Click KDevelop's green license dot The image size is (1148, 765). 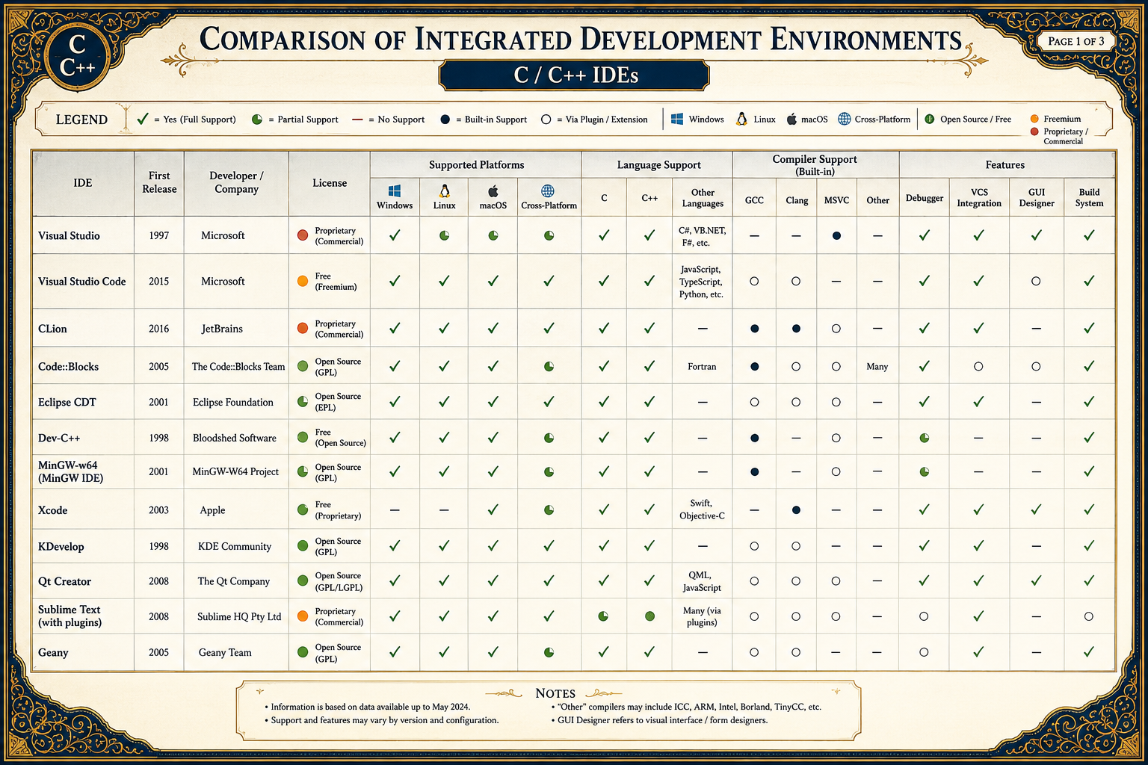pos(303,546)
